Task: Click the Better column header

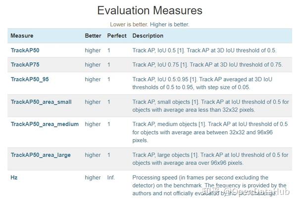Action: tap(93, 36)
